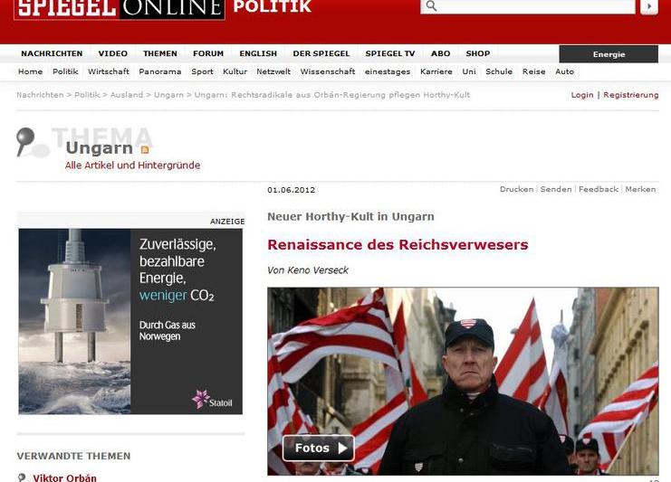The width and height of the screenshot is (671, 482).
Task: Click the Thema pushpin icon
Action: (x=24, y=141)
